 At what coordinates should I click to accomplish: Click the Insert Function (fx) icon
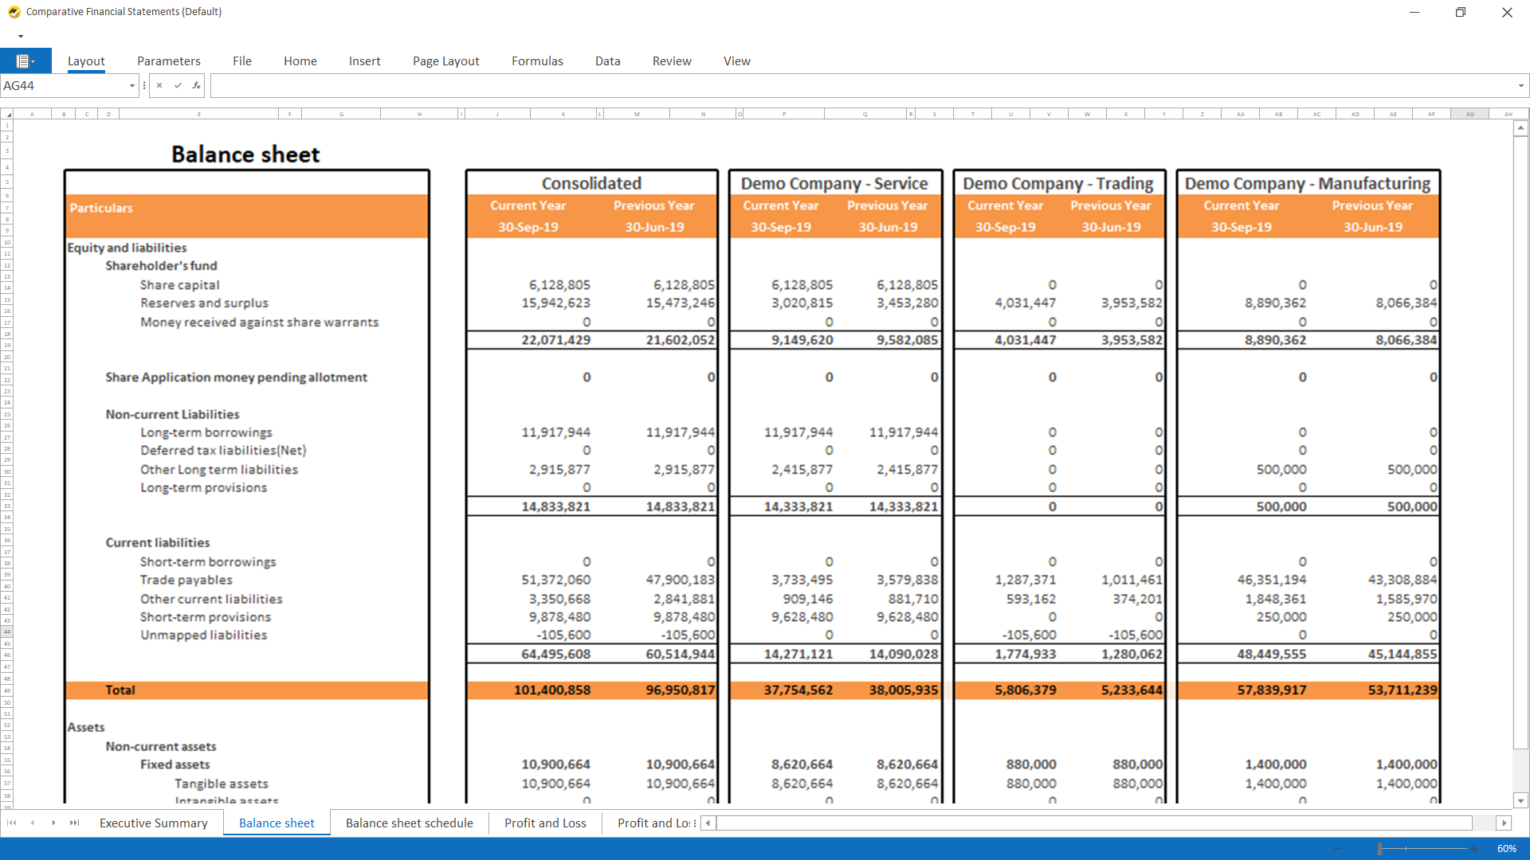[x=196, y=85]
